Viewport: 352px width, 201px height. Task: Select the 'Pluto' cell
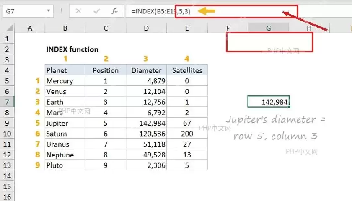(x=65, y=165)
